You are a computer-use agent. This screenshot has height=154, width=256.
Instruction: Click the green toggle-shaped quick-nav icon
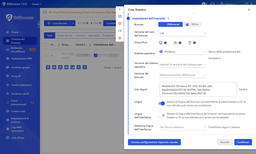pos(120,31)
